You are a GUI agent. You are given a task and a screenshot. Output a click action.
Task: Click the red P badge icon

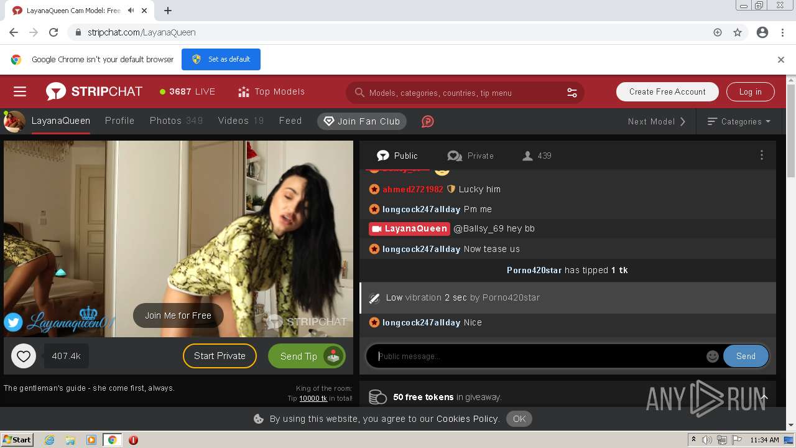427,121
